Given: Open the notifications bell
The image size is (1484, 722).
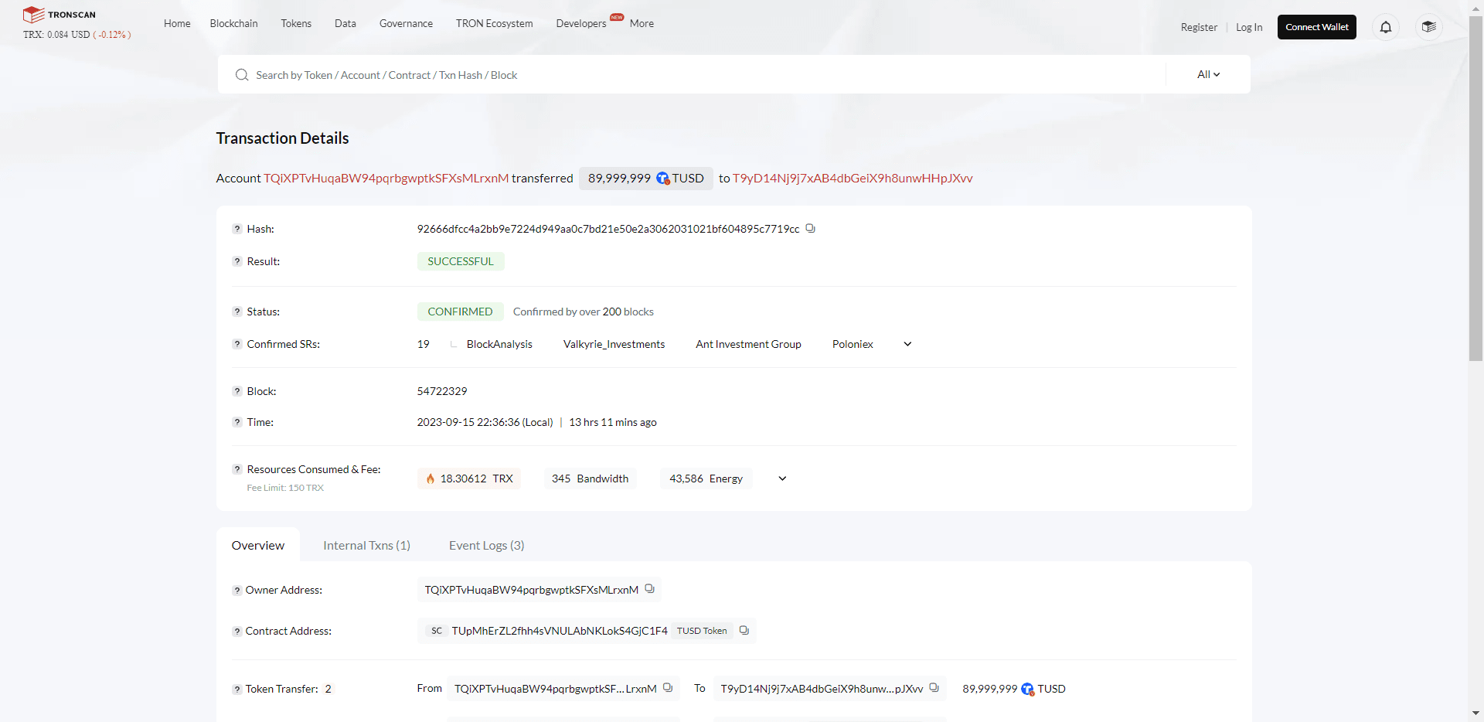Looking at the screenshot, I should 1386,27.
